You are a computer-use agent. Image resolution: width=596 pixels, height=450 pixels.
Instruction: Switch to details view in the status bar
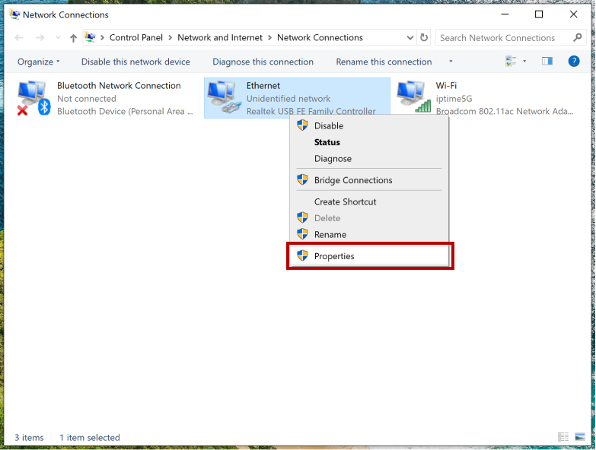(x=563, y=437)
